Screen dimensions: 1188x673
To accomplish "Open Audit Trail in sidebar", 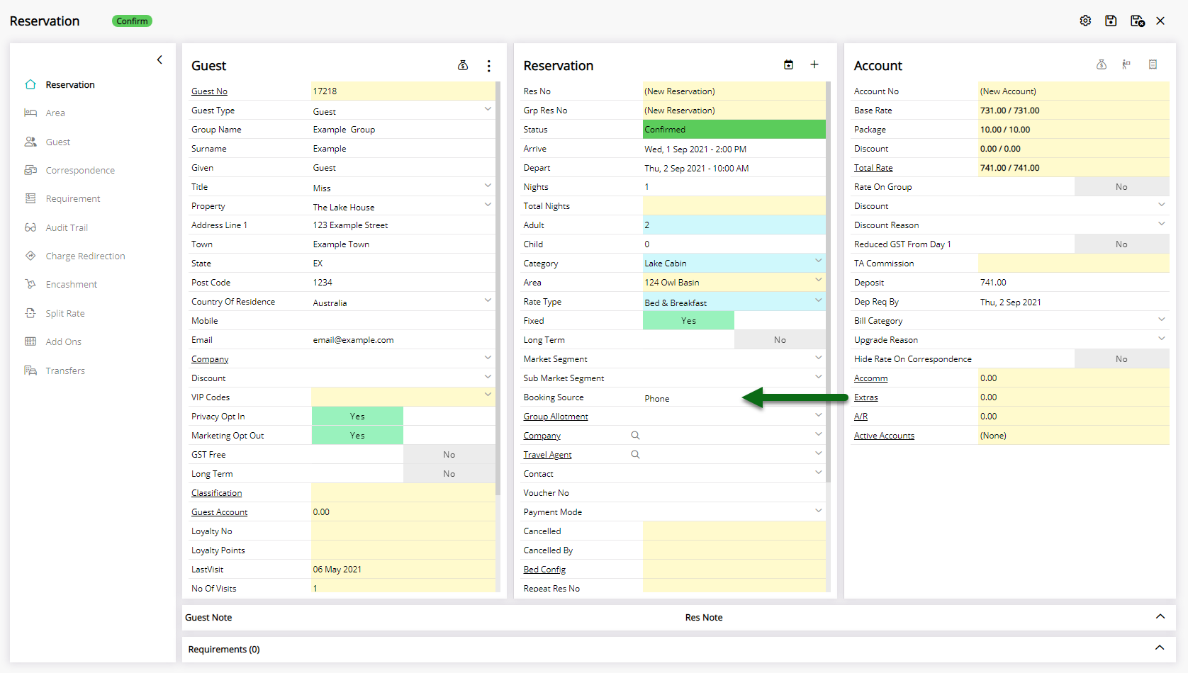I will [67, 227].
